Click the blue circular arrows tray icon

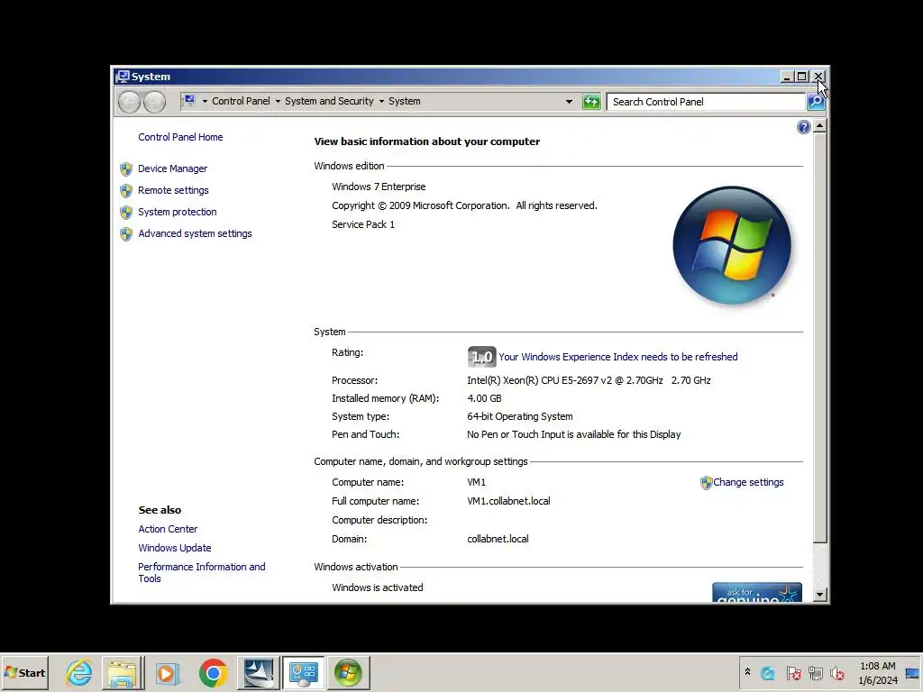(768, 672)
